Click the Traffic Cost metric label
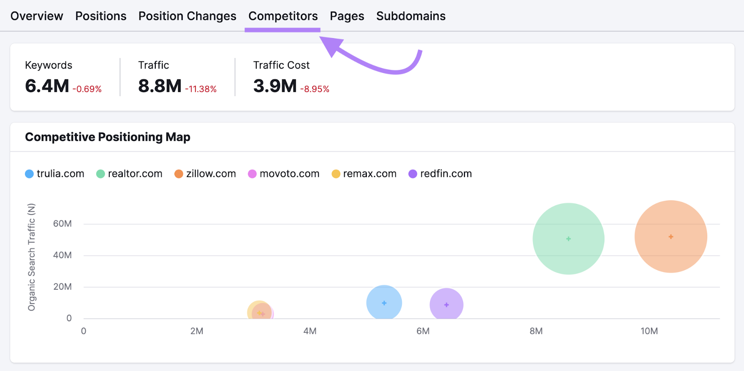Viewport: 744px width, 371px height. pos(281,65)
